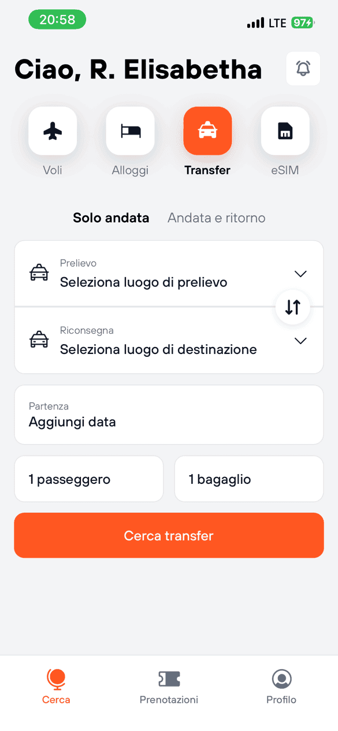This screenshot has width=338, height=731.
Task: Open Prenotazioni with the ticket icon
Action: pos(169,685)
